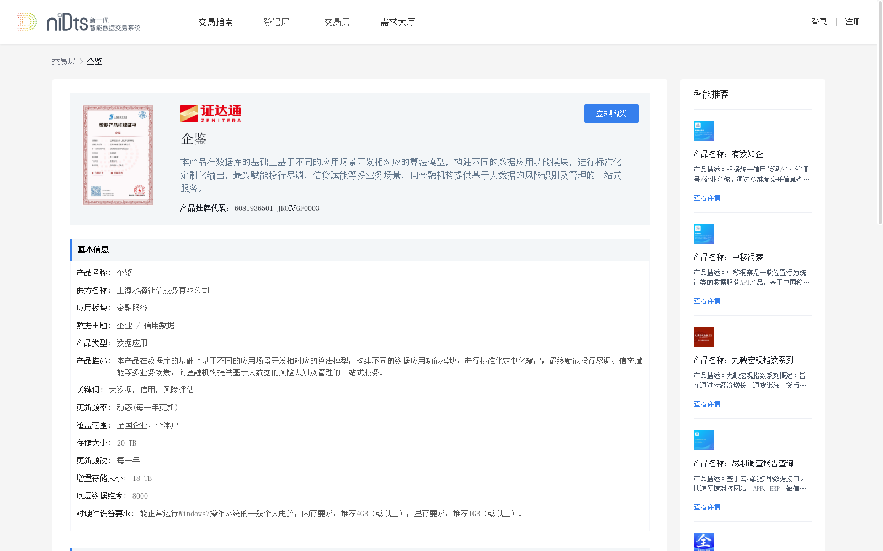This screenshot has height=551, width=883.
Task: Click the 动态(每一年更新) update frequency value
Action: [147, 408]
